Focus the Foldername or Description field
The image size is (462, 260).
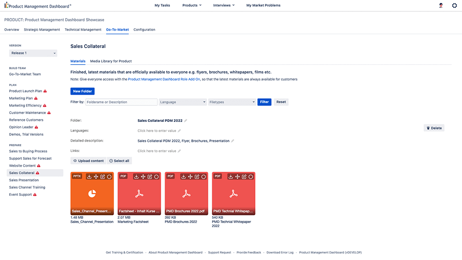click(122, 102)
